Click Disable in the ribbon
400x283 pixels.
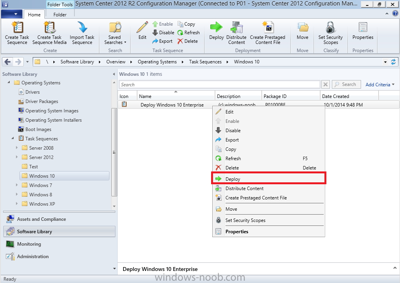(163, 33)
